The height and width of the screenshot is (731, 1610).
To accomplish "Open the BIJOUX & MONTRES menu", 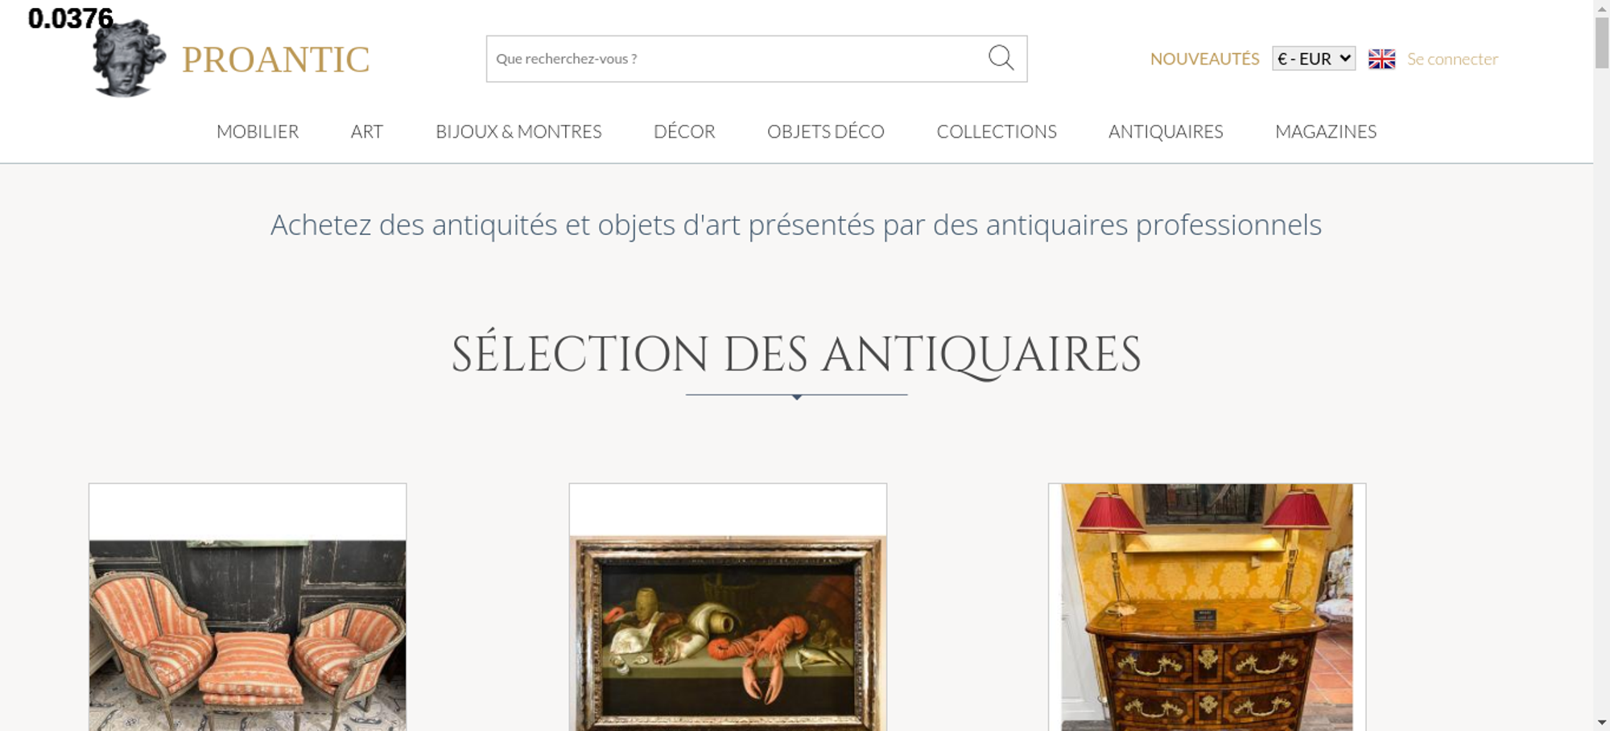I will pyautogui.click(x=518, y=131).
